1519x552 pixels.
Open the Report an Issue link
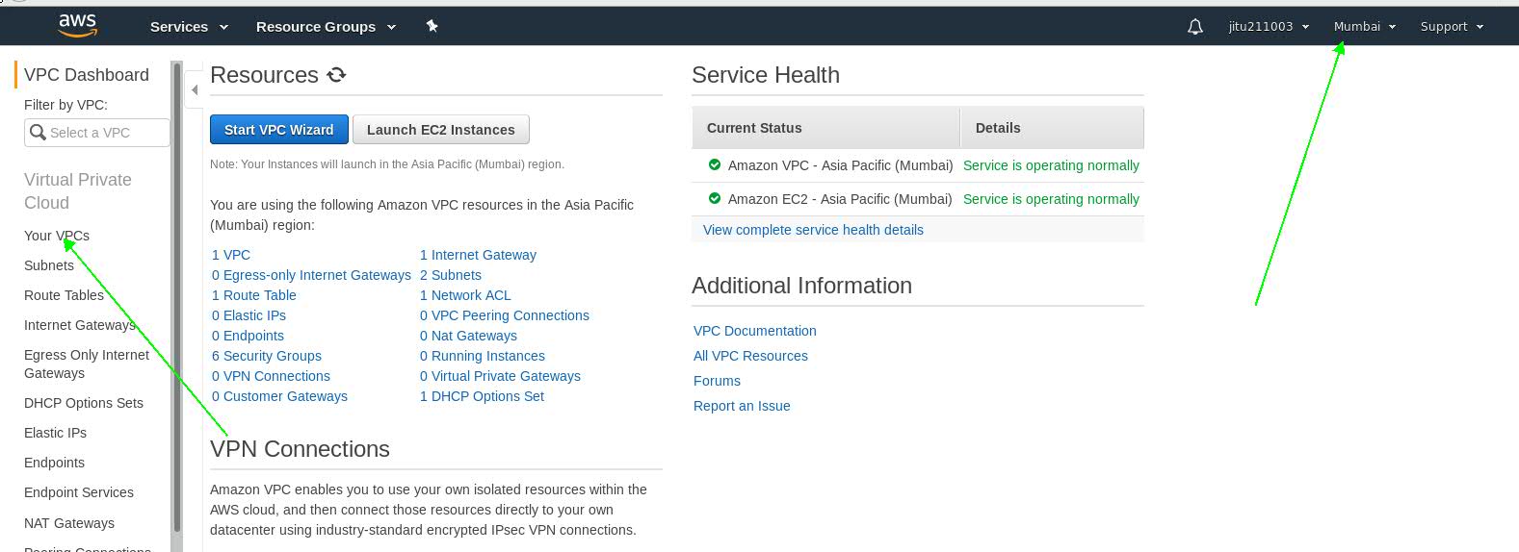[742, 406]
